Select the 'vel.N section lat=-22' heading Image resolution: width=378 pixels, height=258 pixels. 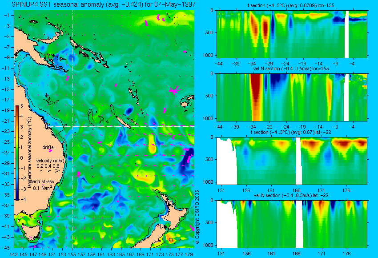click(291, 195)
